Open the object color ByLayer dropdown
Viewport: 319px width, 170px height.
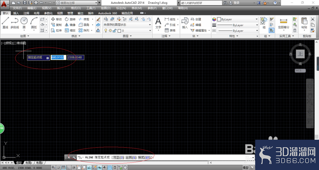[x=237, y=19]
